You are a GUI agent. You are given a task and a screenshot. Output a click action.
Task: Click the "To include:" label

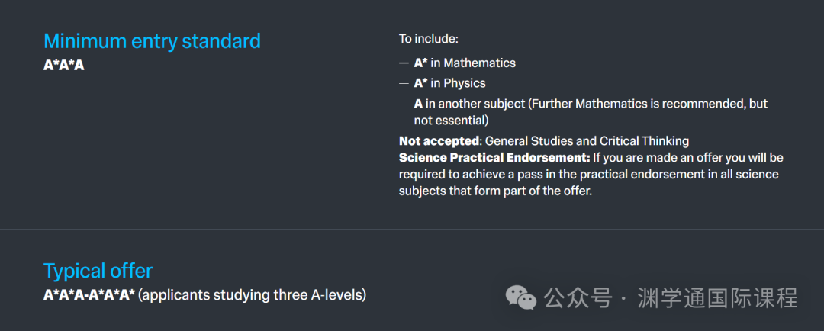[429, 39]
